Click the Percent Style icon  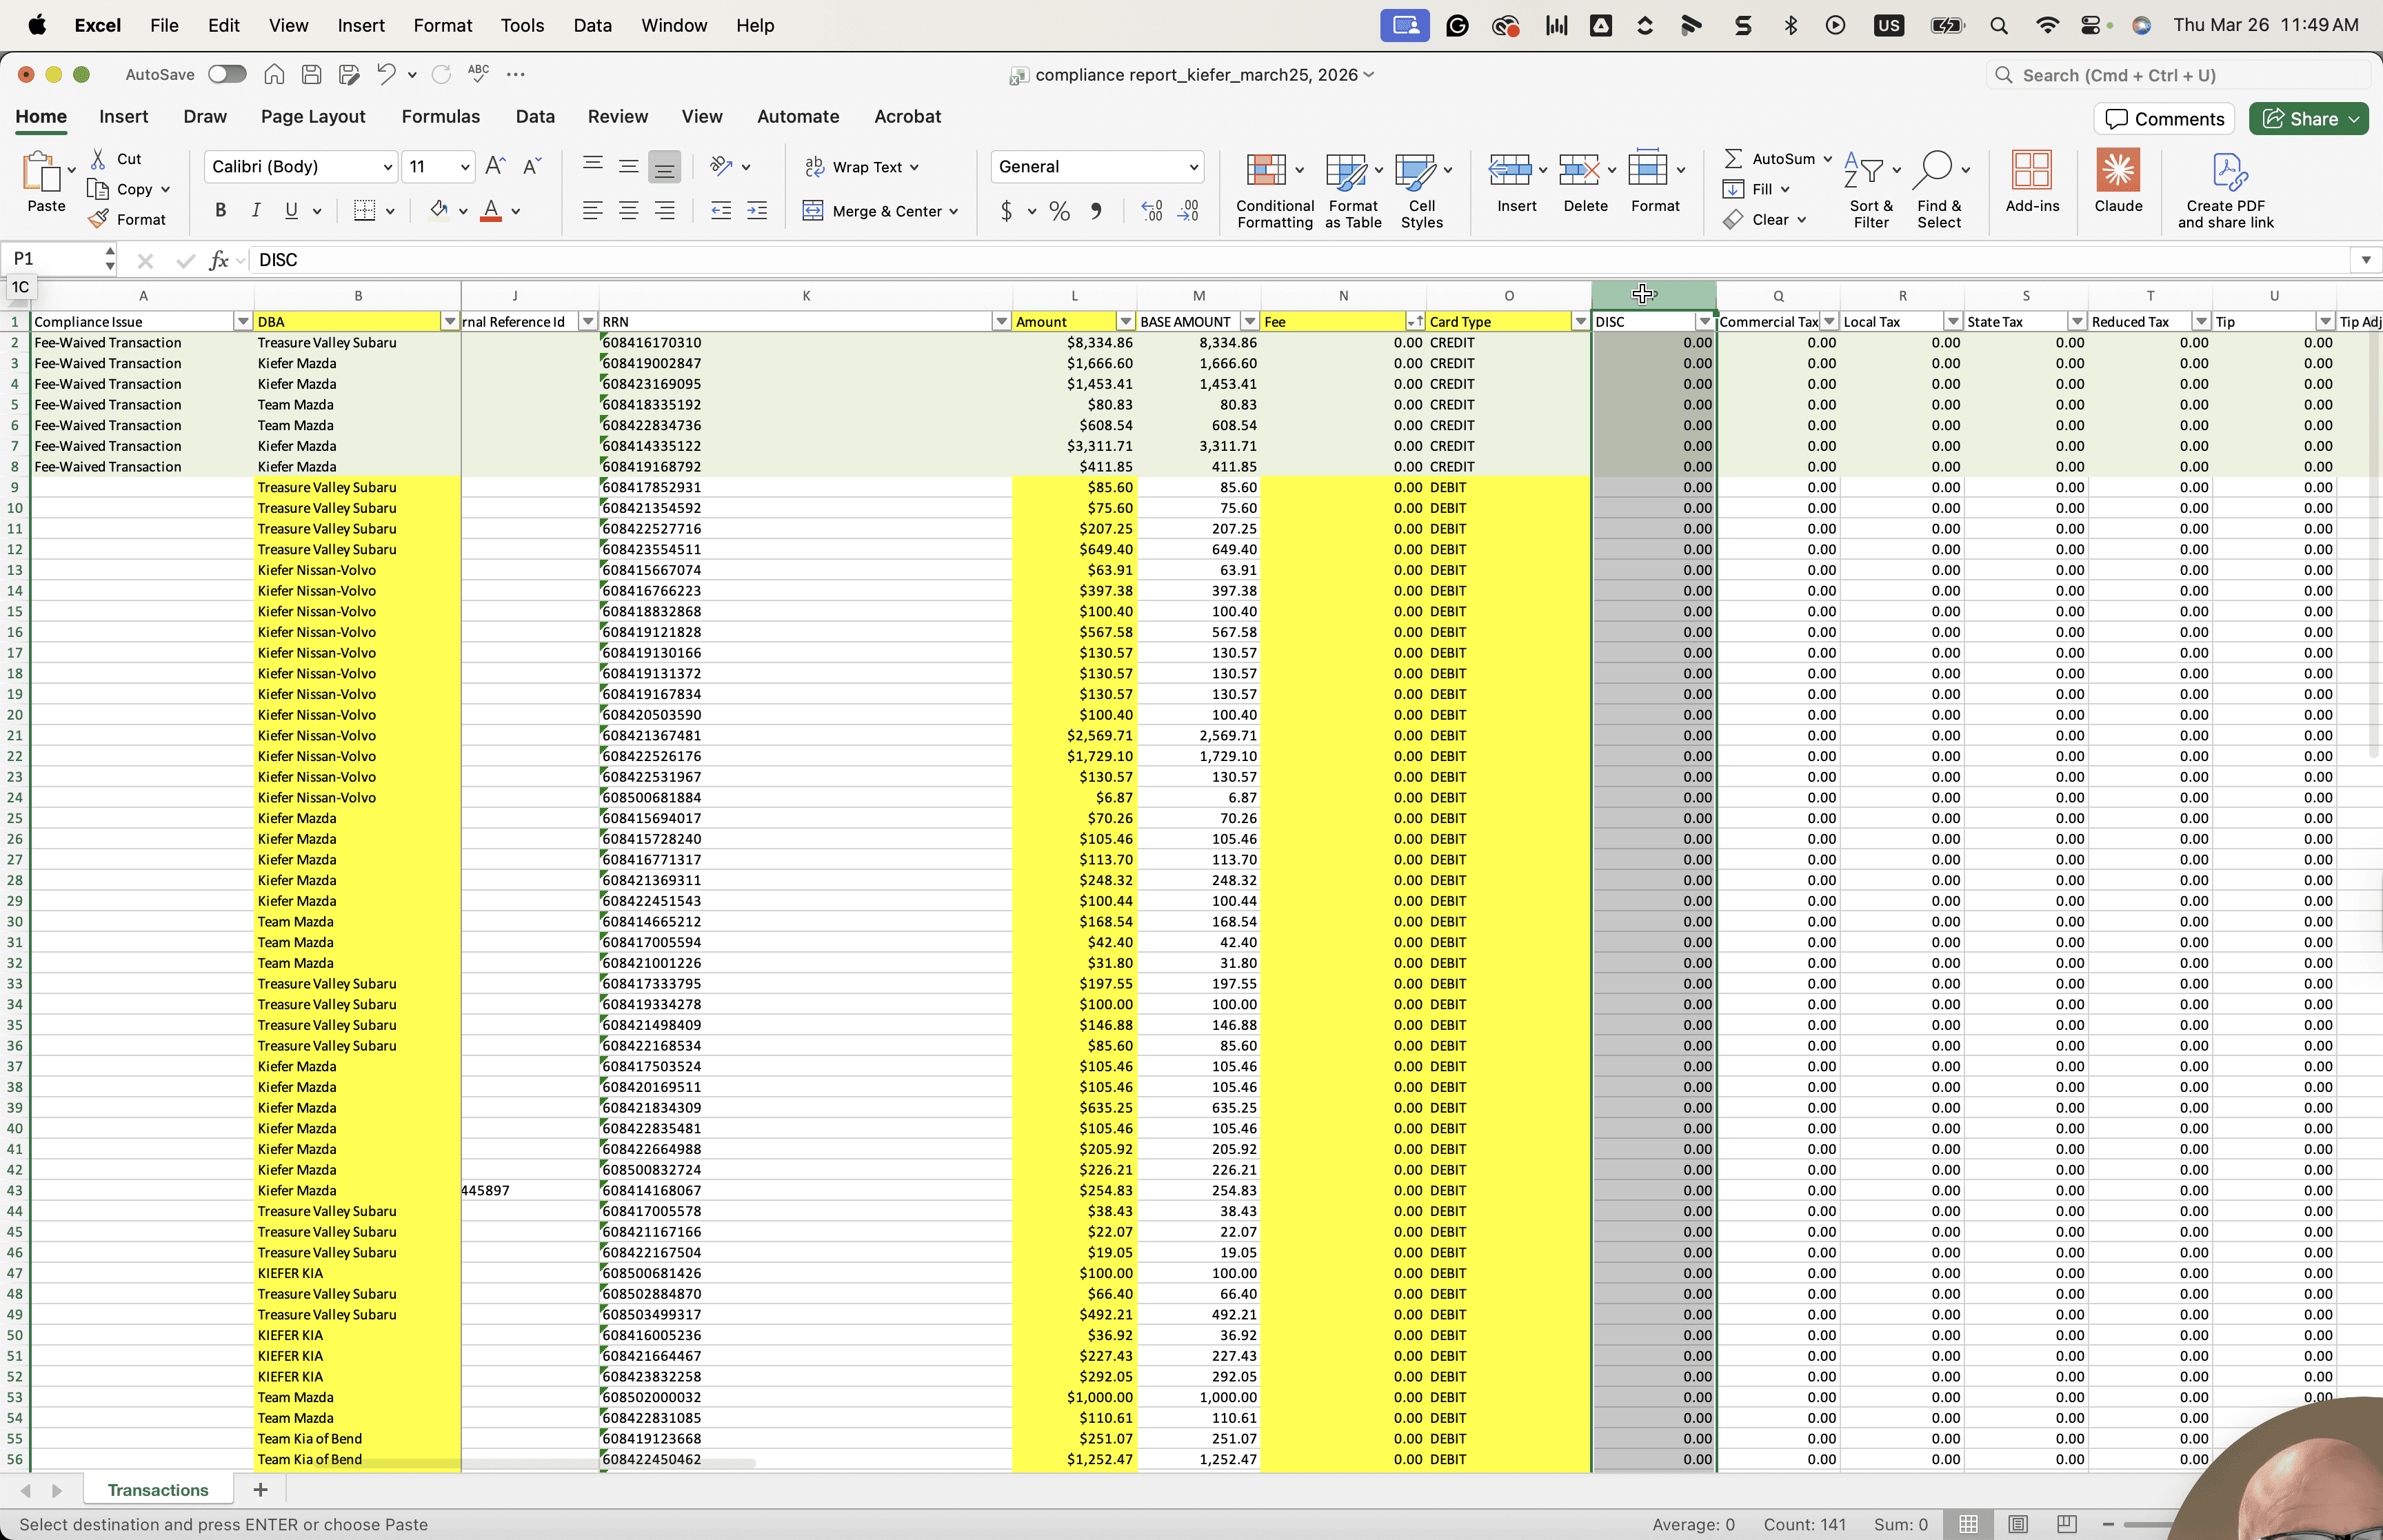(x=1060, y=211)
